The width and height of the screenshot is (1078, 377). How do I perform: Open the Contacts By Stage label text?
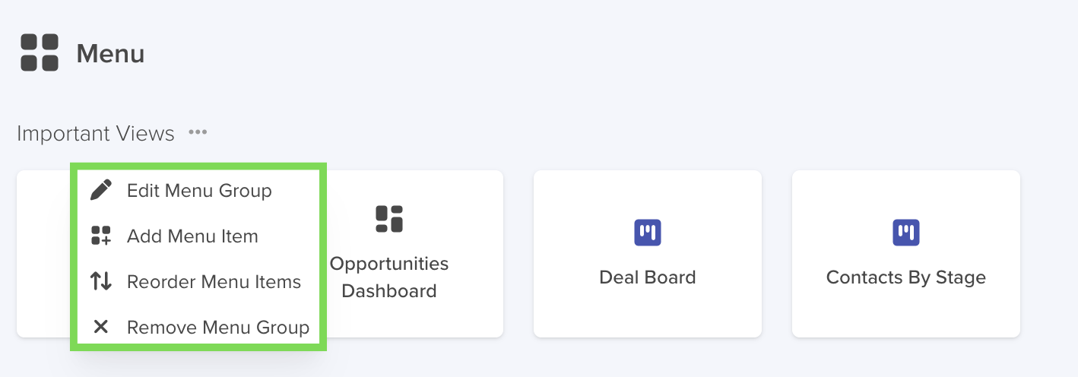click(906, 277)
